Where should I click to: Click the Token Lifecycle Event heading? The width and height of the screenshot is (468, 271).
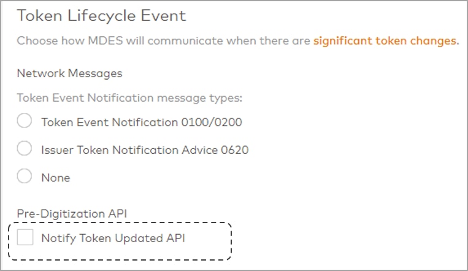(101, 15)
